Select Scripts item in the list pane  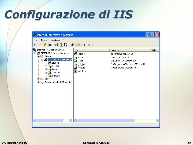[x=79, y=57]
